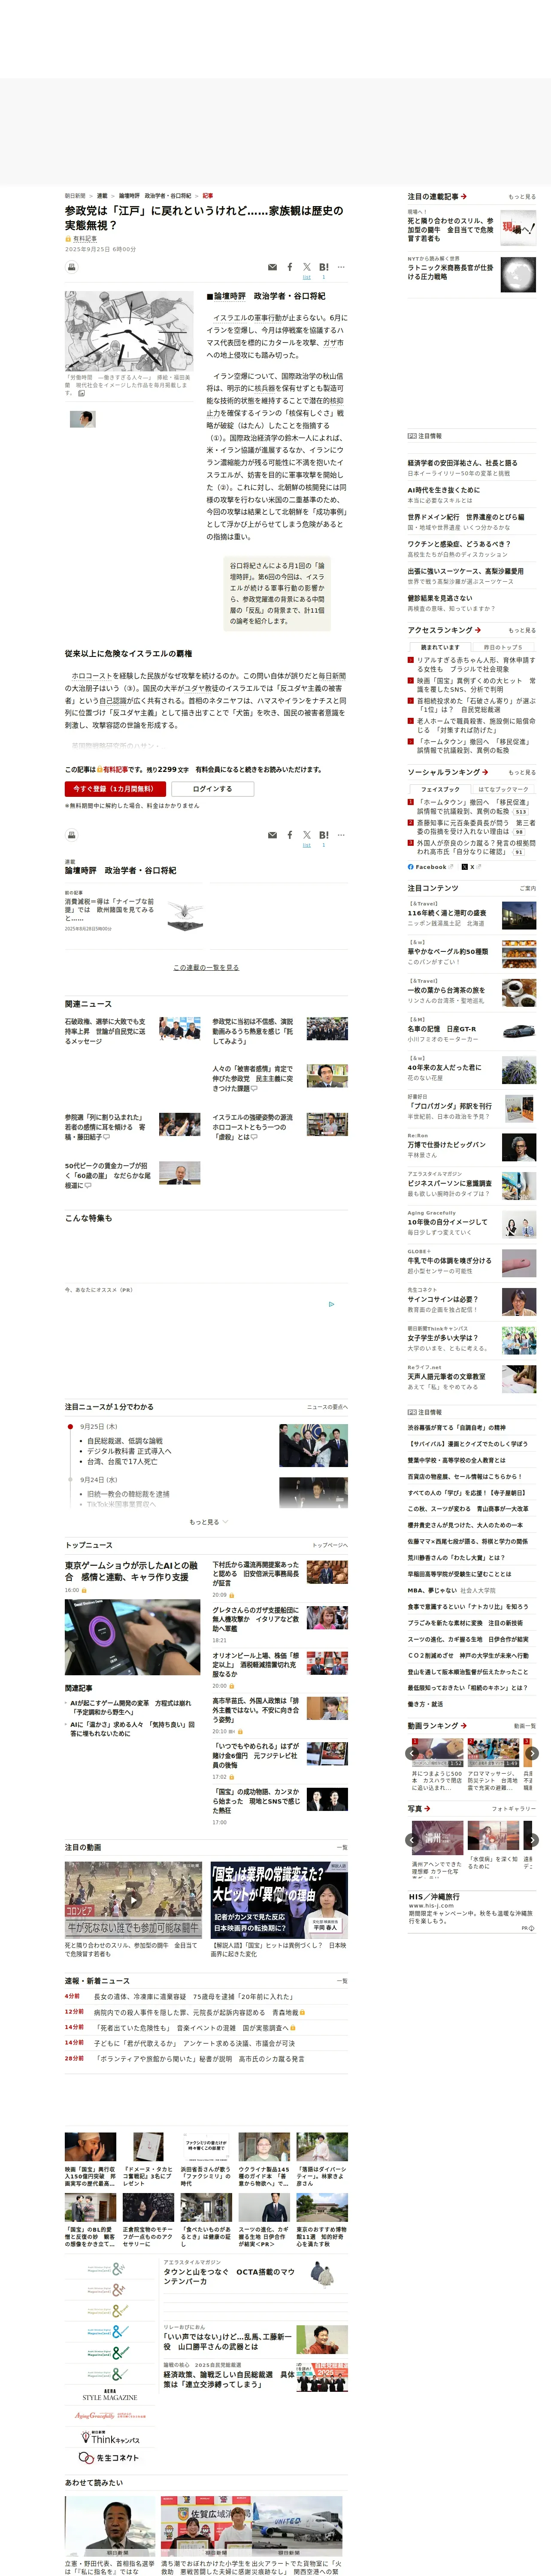Open the 働き方・就活 link in 注目情報

(x=424, y=1704)
